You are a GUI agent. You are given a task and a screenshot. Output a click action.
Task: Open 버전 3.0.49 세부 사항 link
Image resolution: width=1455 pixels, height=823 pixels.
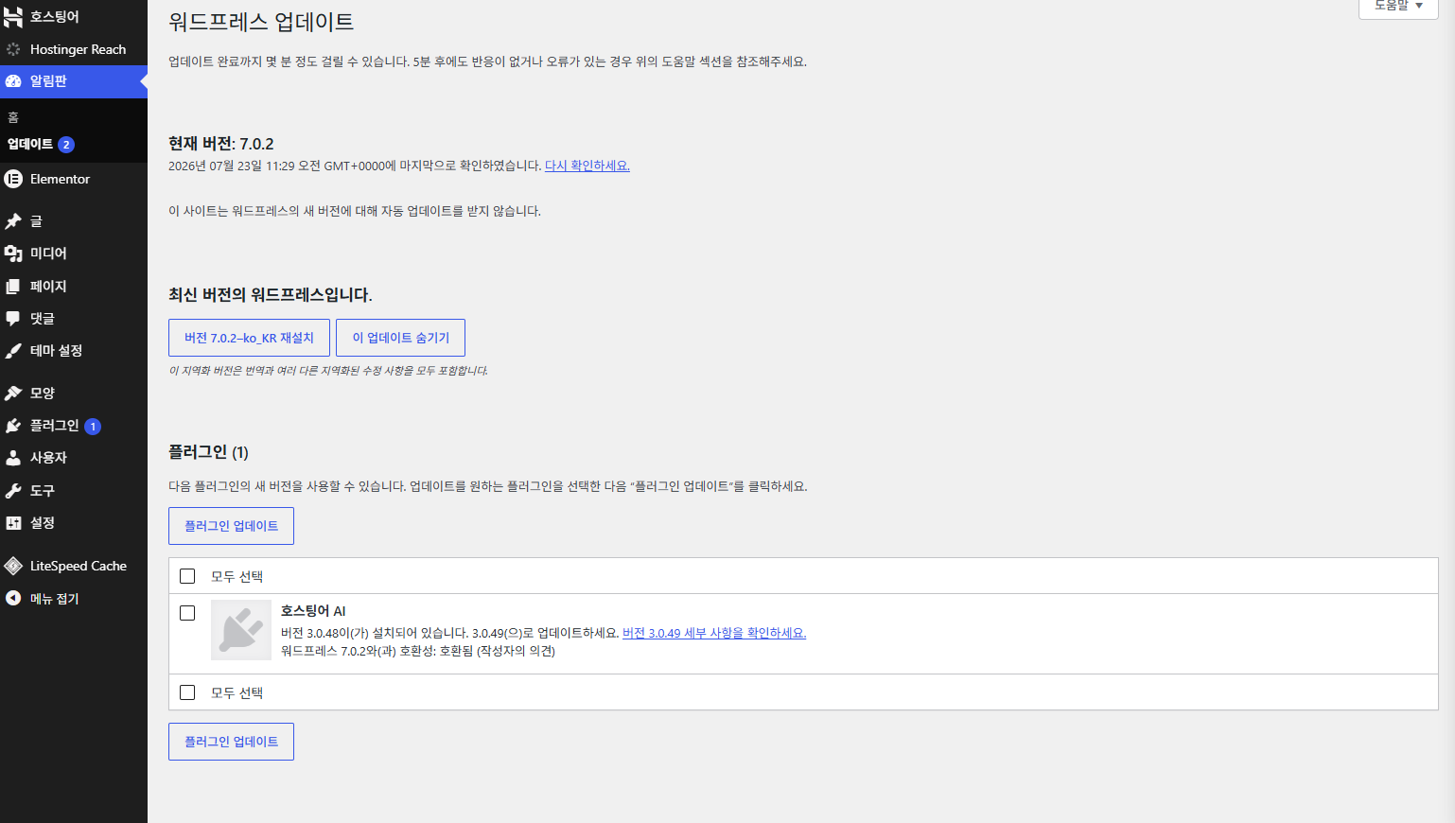(714, 633)
